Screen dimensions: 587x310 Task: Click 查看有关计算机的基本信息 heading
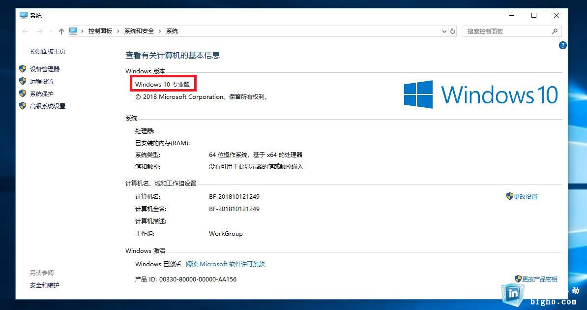point(173,55)
